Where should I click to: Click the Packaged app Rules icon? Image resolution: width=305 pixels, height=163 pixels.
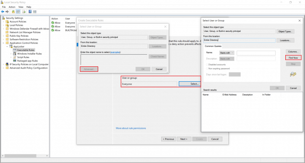14,61
